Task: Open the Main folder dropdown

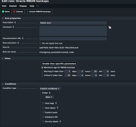Action: point(49,97)
